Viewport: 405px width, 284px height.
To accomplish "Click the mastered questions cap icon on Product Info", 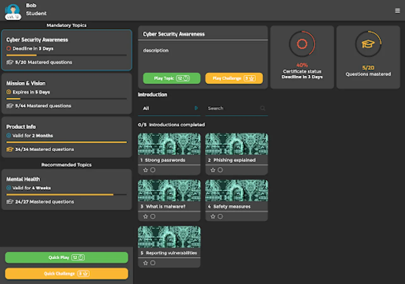I will click(10, 150).
